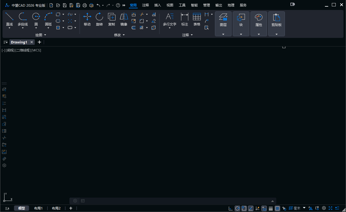Click the 标注 dimension tool
Screen dimensions: 346x212
coord(185,20)
